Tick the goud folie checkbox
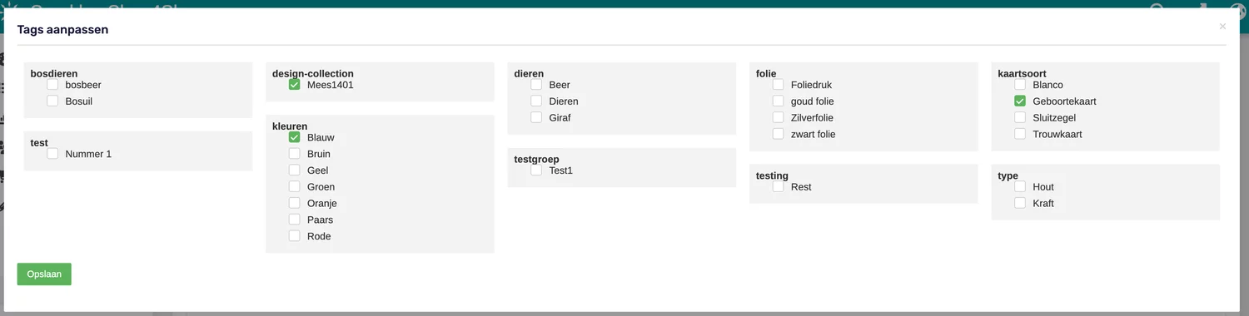This screenshot has height=316, width=1249. [779, 101]
